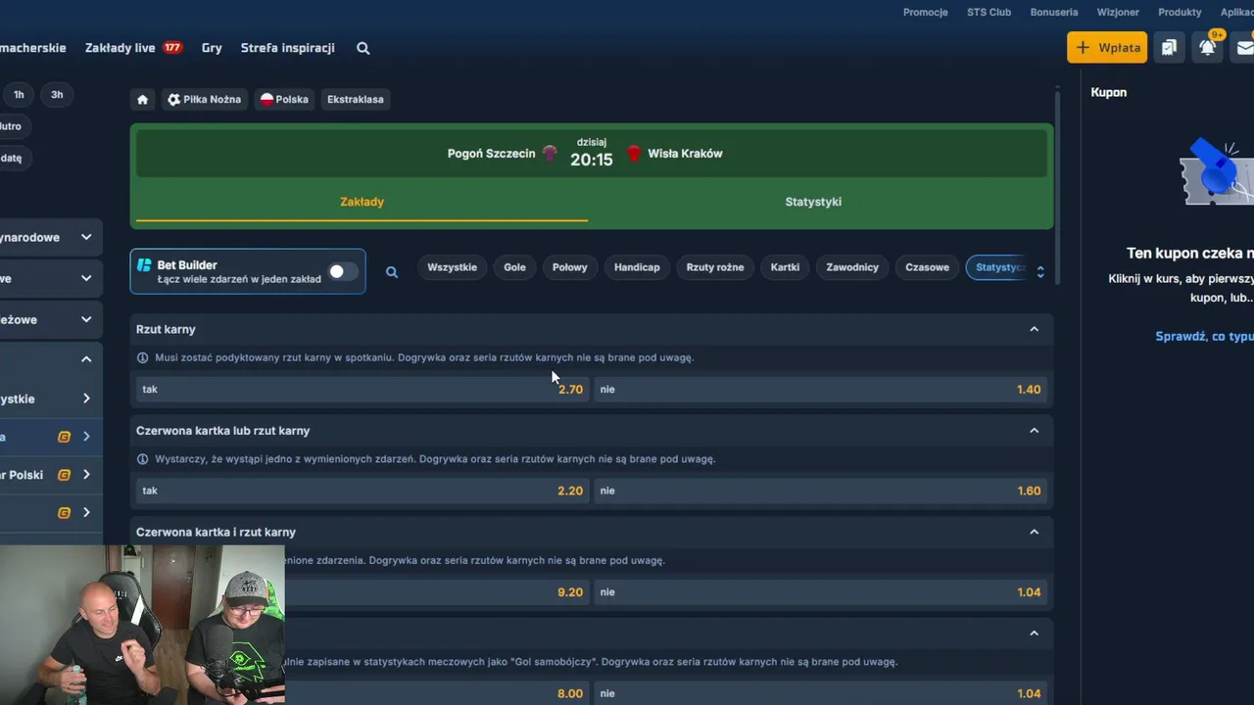Filter bets by Czasowe
Viewport: 1254px width, 705px height.
click(927, 267)
